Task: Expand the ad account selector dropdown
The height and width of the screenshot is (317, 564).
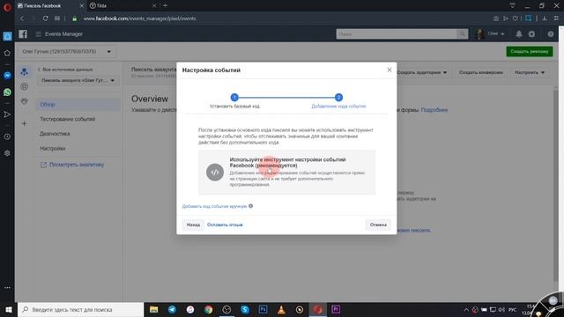Action: [x=67, y=52]
